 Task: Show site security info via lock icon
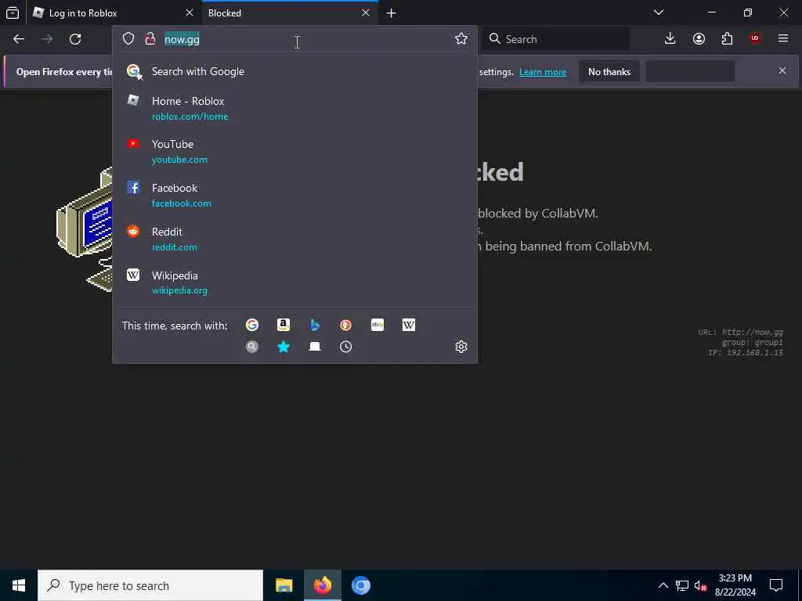click(150, 39)
